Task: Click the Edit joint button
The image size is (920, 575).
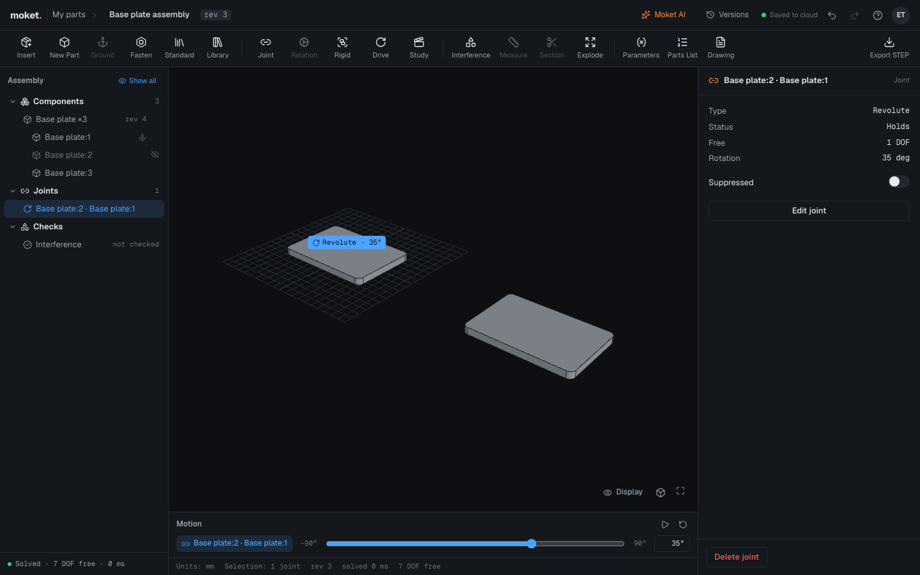Action: [809, 211]
